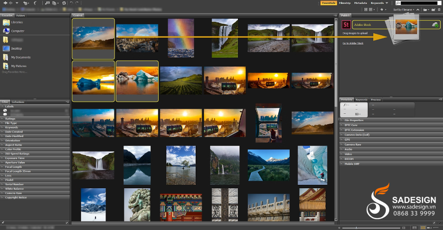Viewport: 443px width, 230px height.
Task: Open Libraries in Favorites
Action: pos(13,22)
